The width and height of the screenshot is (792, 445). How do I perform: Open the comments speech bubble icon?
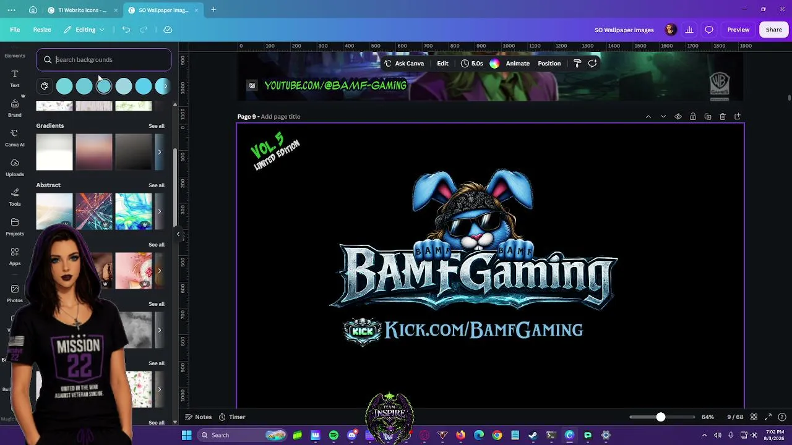point(709,30)
